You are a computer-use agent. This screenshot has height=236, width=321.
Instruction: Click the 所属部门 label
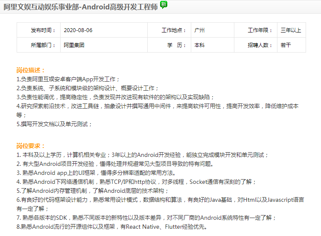pyautogui.click(x=43, y=45)
